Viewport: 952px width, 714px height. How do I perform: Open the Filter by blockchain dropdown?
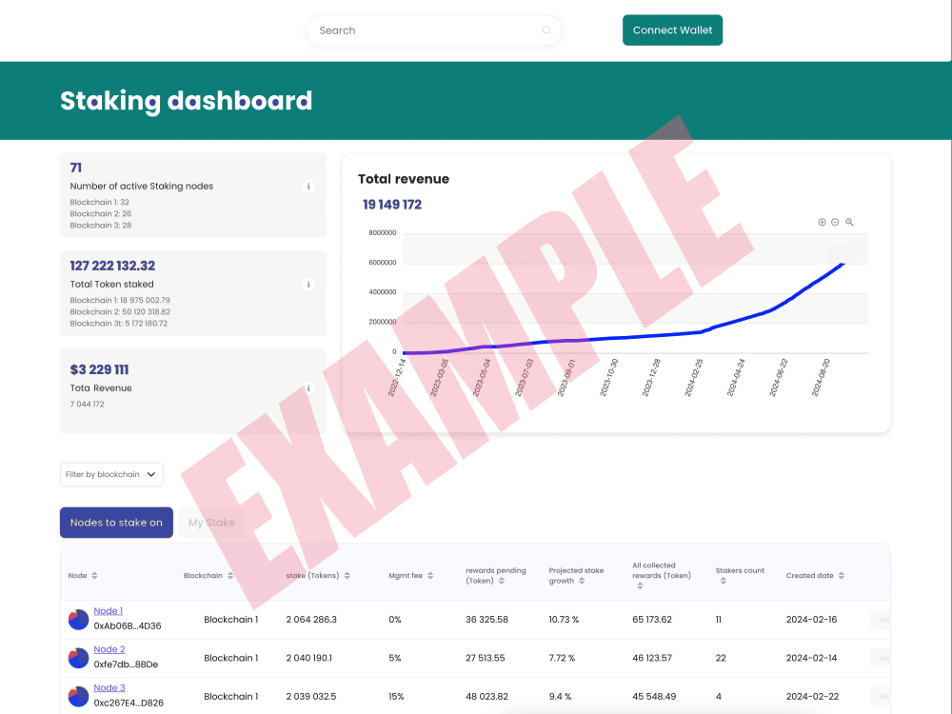coord(111,474)
